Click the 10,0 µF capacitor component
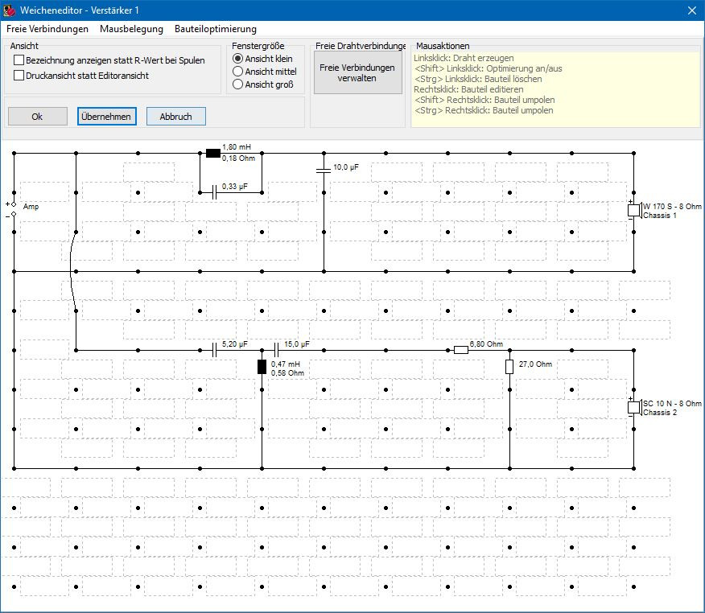This screenshot has width=705, height=613. tap(324, 170)
